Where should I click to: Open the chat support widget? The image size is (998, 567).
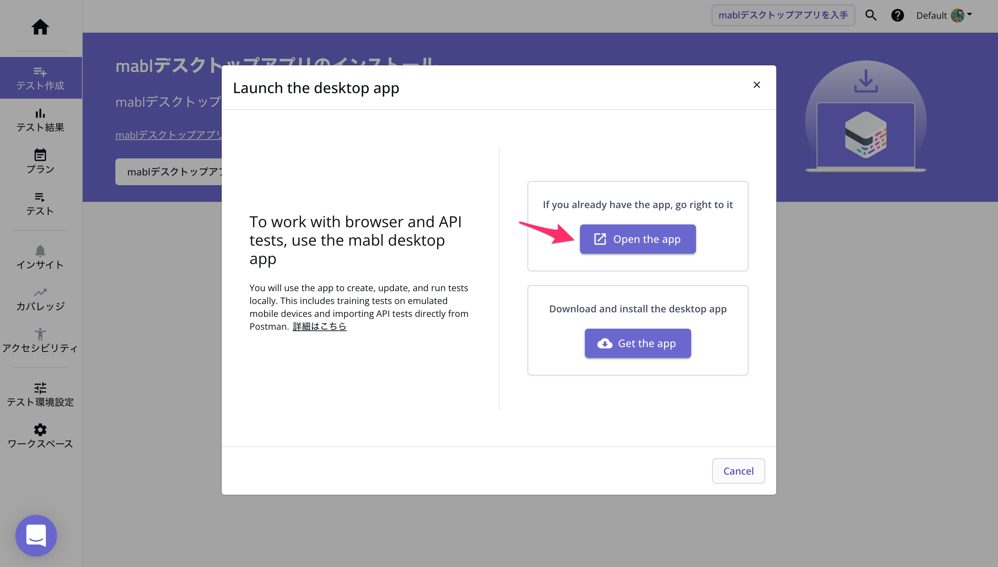[36, 535]
